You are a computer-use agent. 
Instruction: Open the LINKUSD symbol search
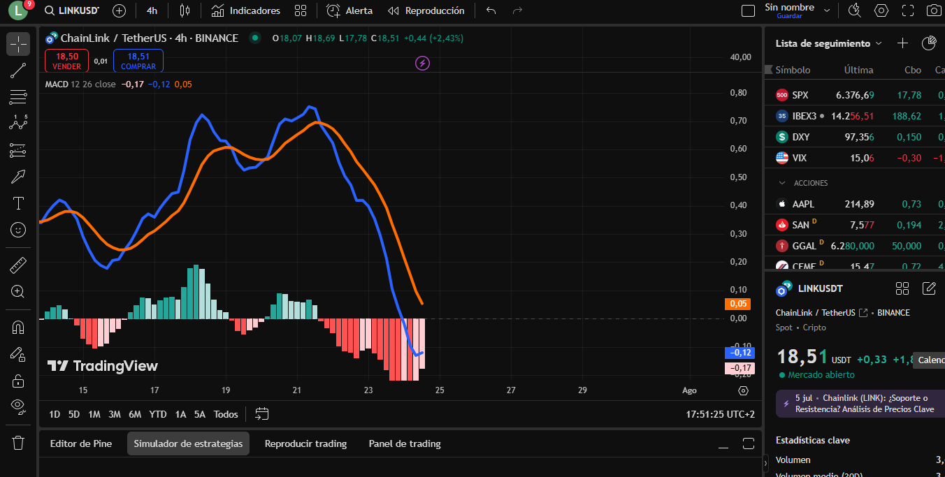click(x=71, y=10)
